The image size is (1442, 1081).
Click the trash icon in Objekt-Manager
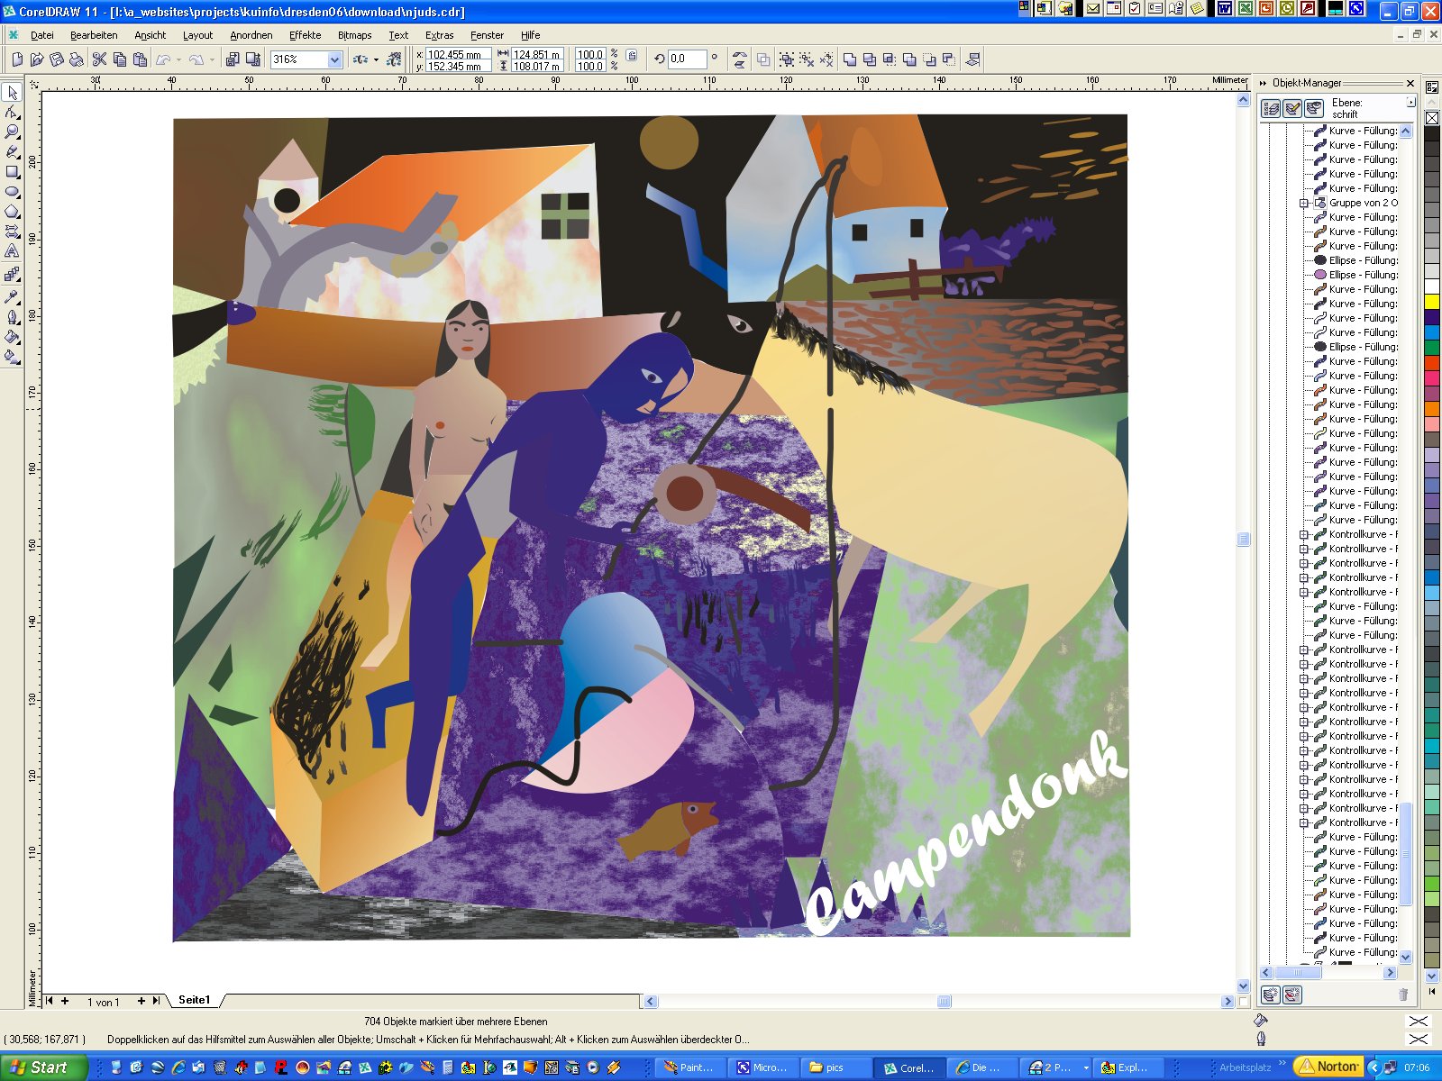pos(1403,995)
